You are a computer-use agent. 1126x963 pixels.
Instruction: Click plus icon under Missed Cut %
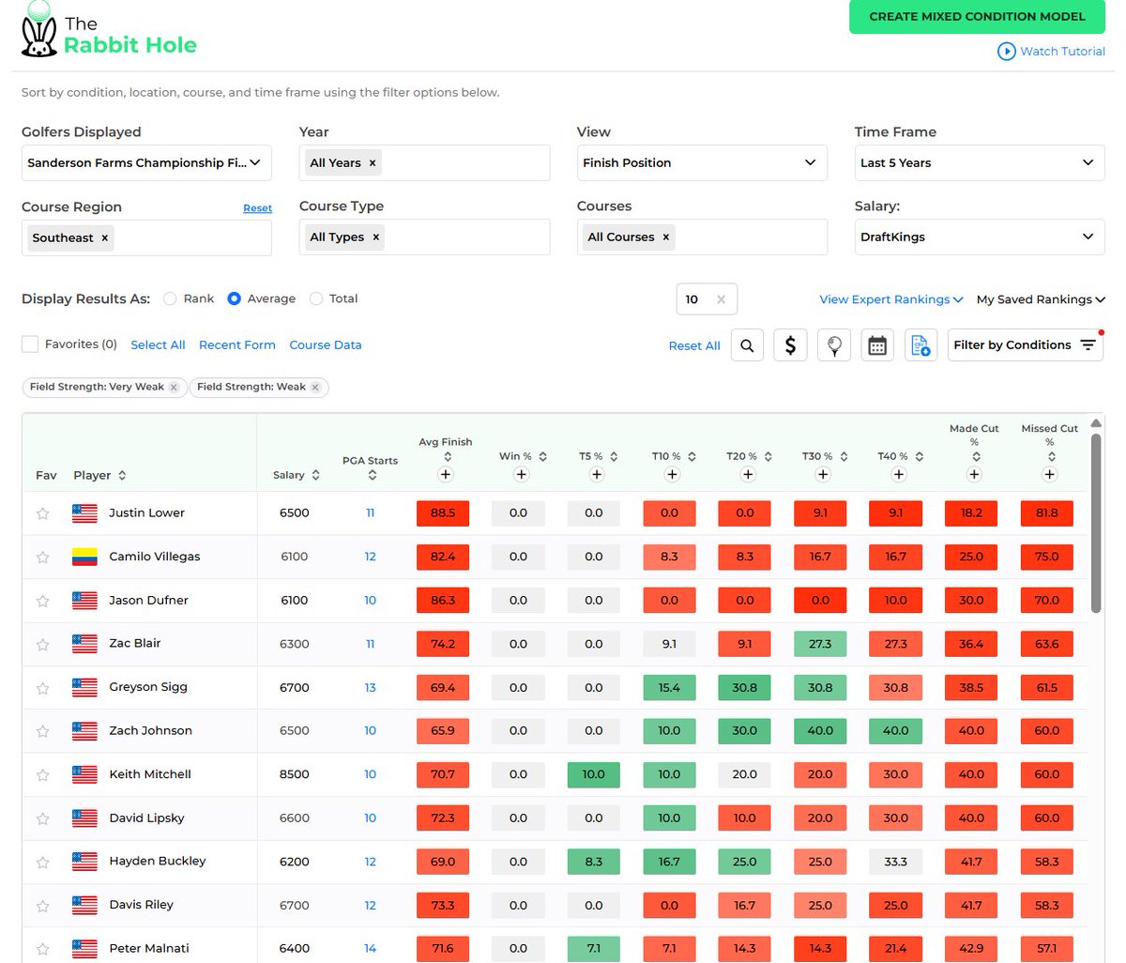(x=1050, y=475)
